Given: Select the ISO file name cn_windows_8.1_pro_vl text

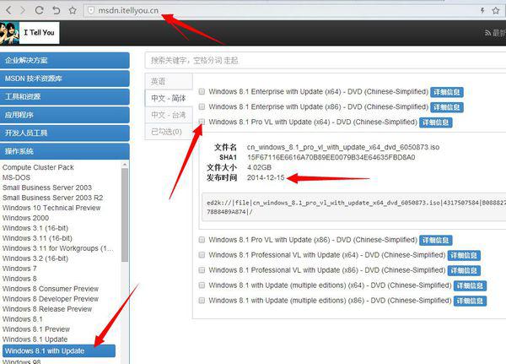Looking at the screenshot, I should 343,148.
